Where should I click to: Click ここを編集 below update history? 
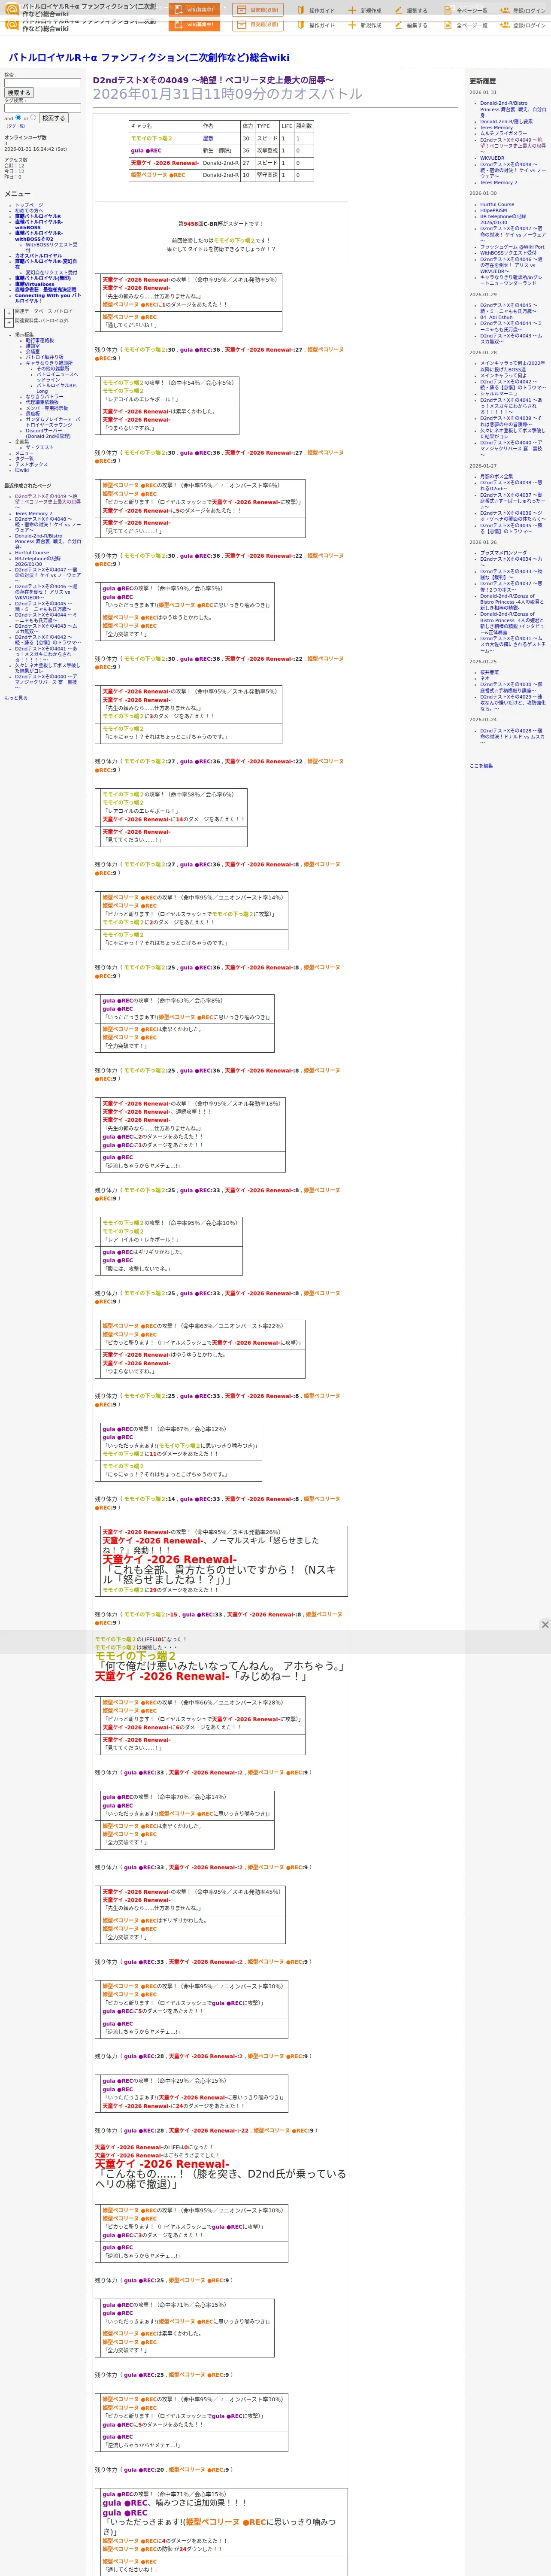tap(481, 766)
